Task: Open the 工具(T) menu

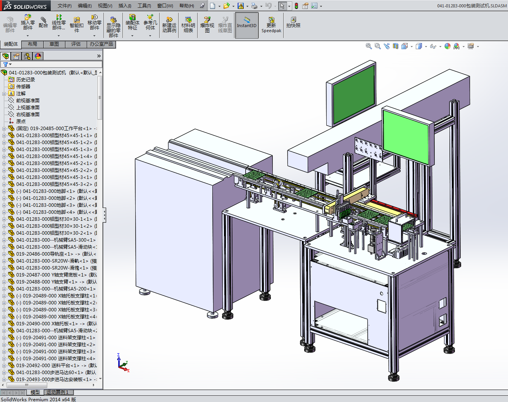Action: 144,6
